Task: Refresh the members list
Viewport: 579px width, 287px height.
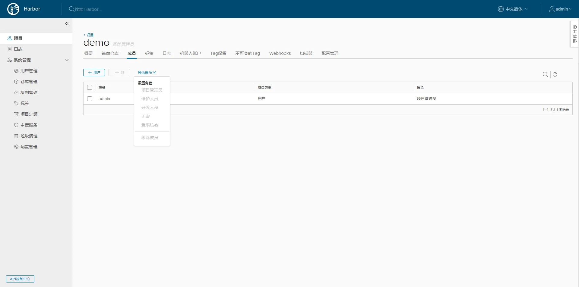Action: tap(555, 74)
